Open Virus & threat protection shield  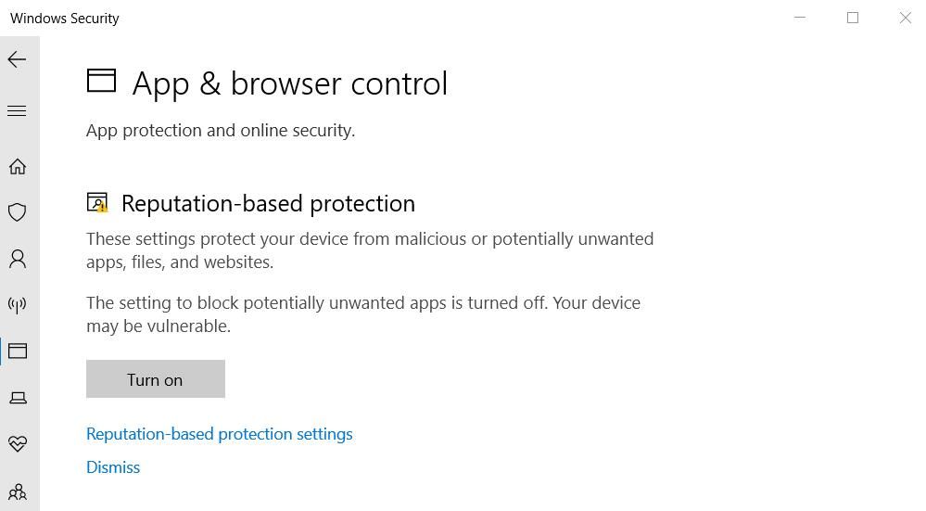point(17,212)
